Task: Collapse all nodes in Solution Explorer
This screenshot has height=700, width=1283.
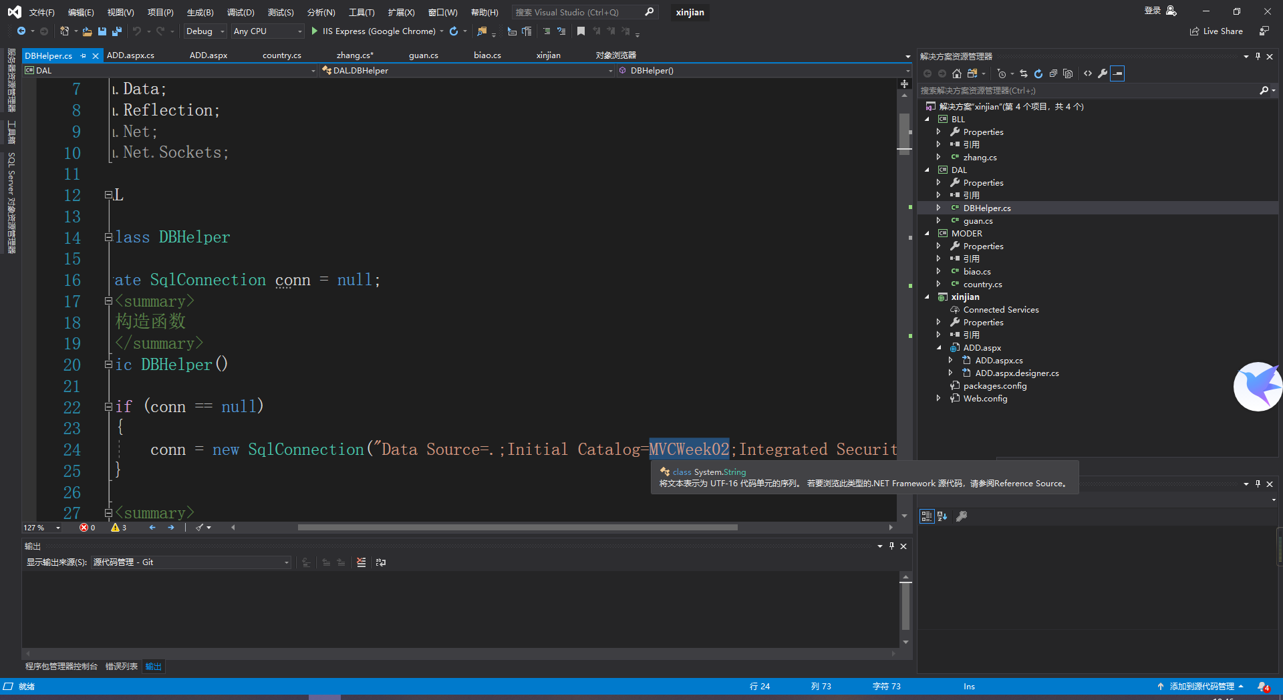Action: tap(1053, 73)
